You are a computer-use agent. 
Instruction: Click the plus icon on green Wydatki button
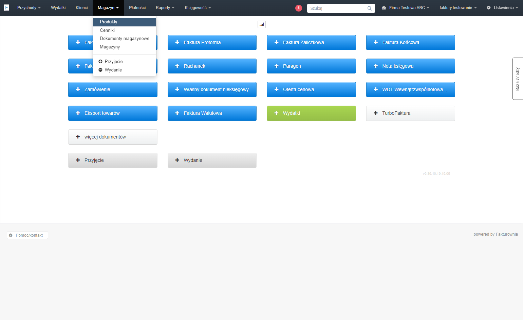(276, 113)
